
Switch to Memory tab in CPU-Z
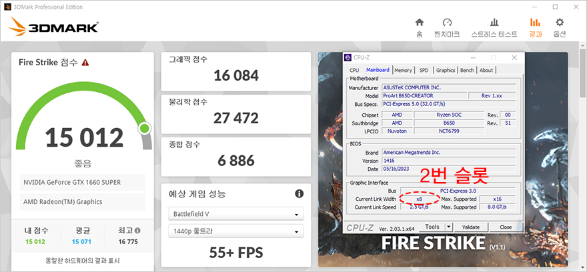pos(403,70)
